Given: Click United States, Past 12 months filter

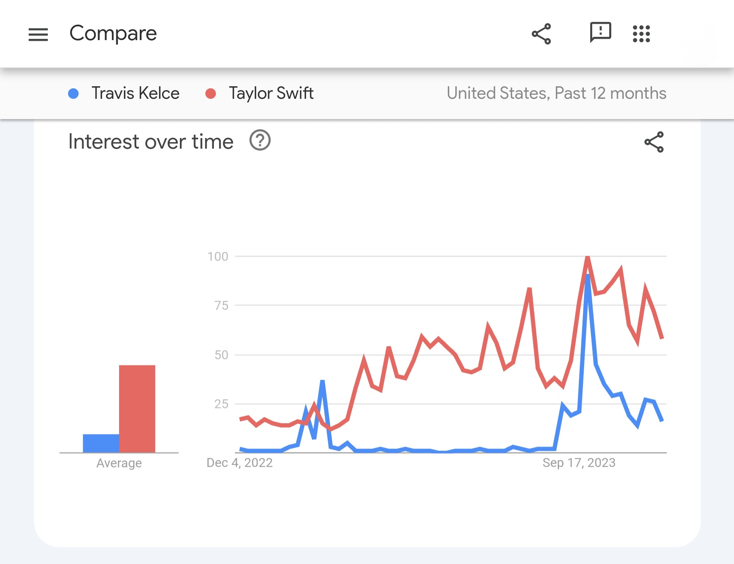Looking at the screenshot, I should (556, 93).
